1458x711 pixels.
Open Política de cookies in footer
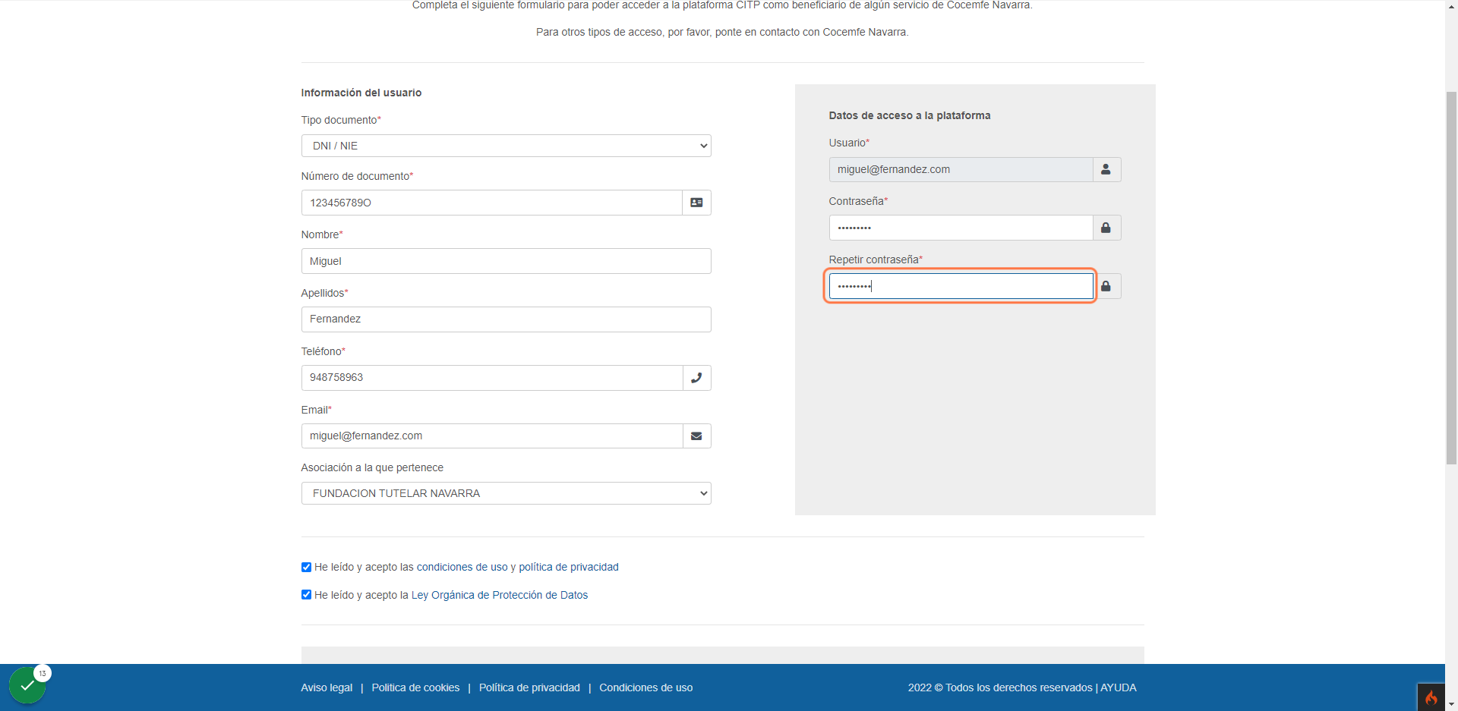click(415, 687)
